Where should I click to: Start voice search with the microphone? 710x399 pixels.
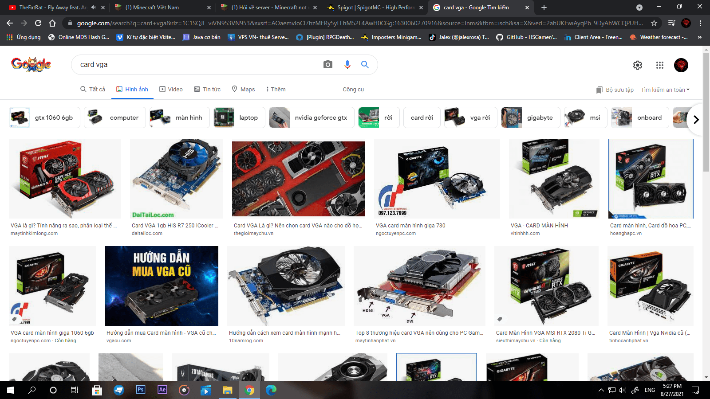[347, 65]
